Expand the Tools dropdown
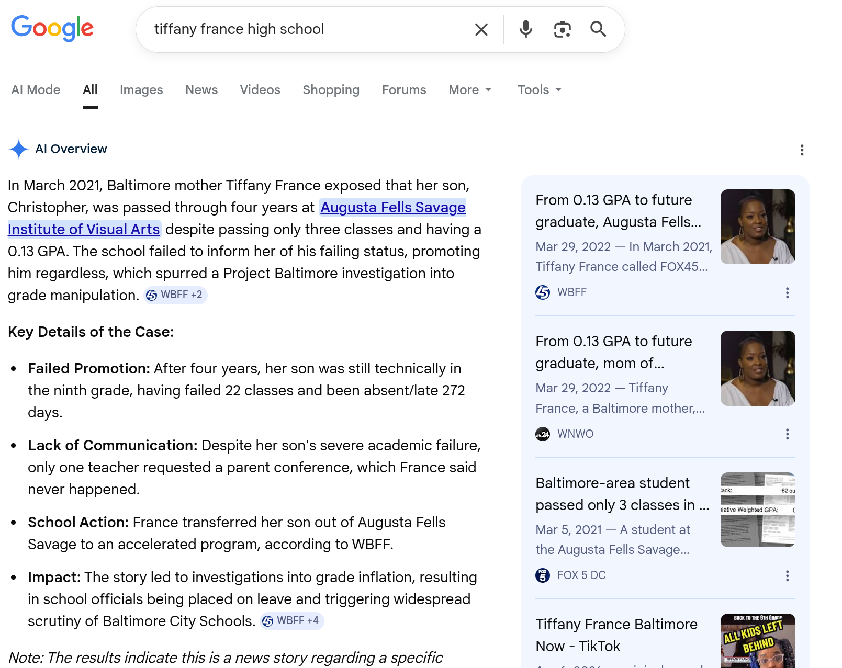Viewport: 842px width, 668px height. click(540, 90)
